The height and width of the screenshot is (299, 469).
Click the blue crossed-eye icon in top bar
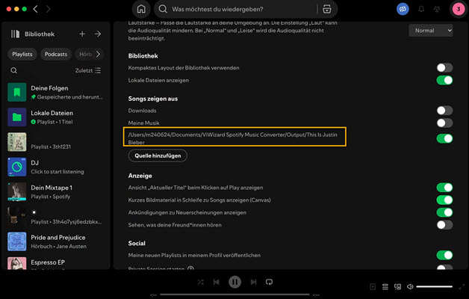403,9
